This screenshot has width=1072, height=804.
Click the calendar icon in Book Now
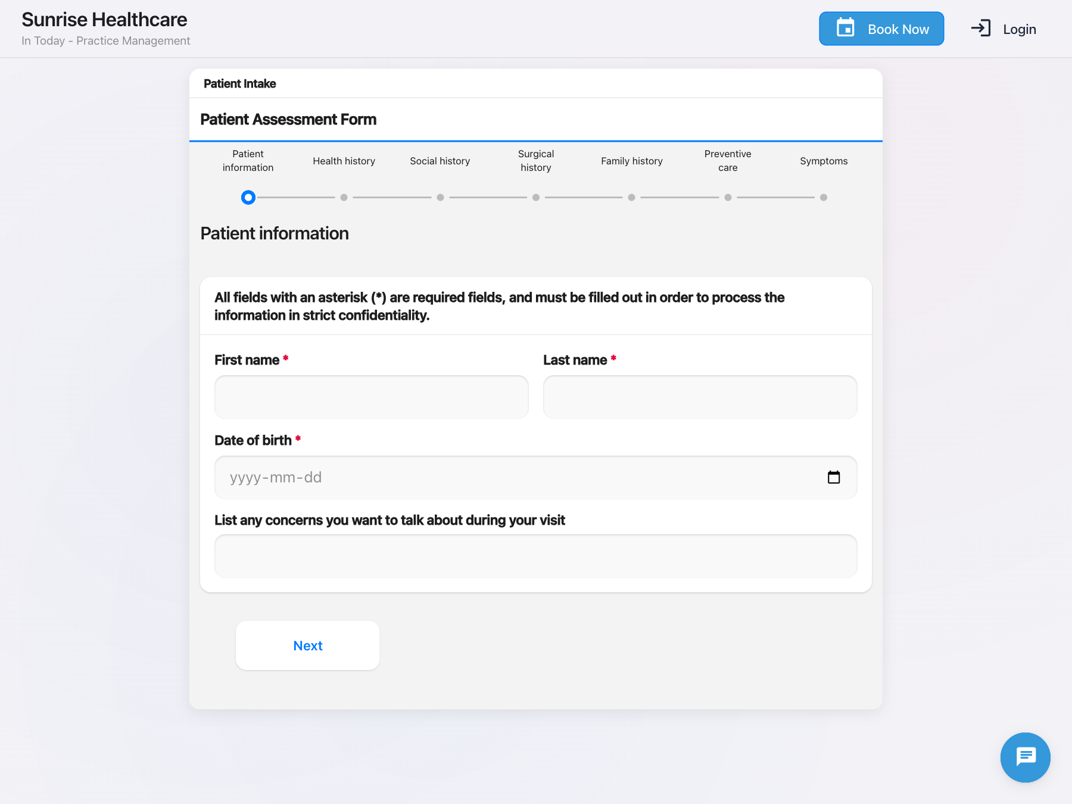click(846, 28)
